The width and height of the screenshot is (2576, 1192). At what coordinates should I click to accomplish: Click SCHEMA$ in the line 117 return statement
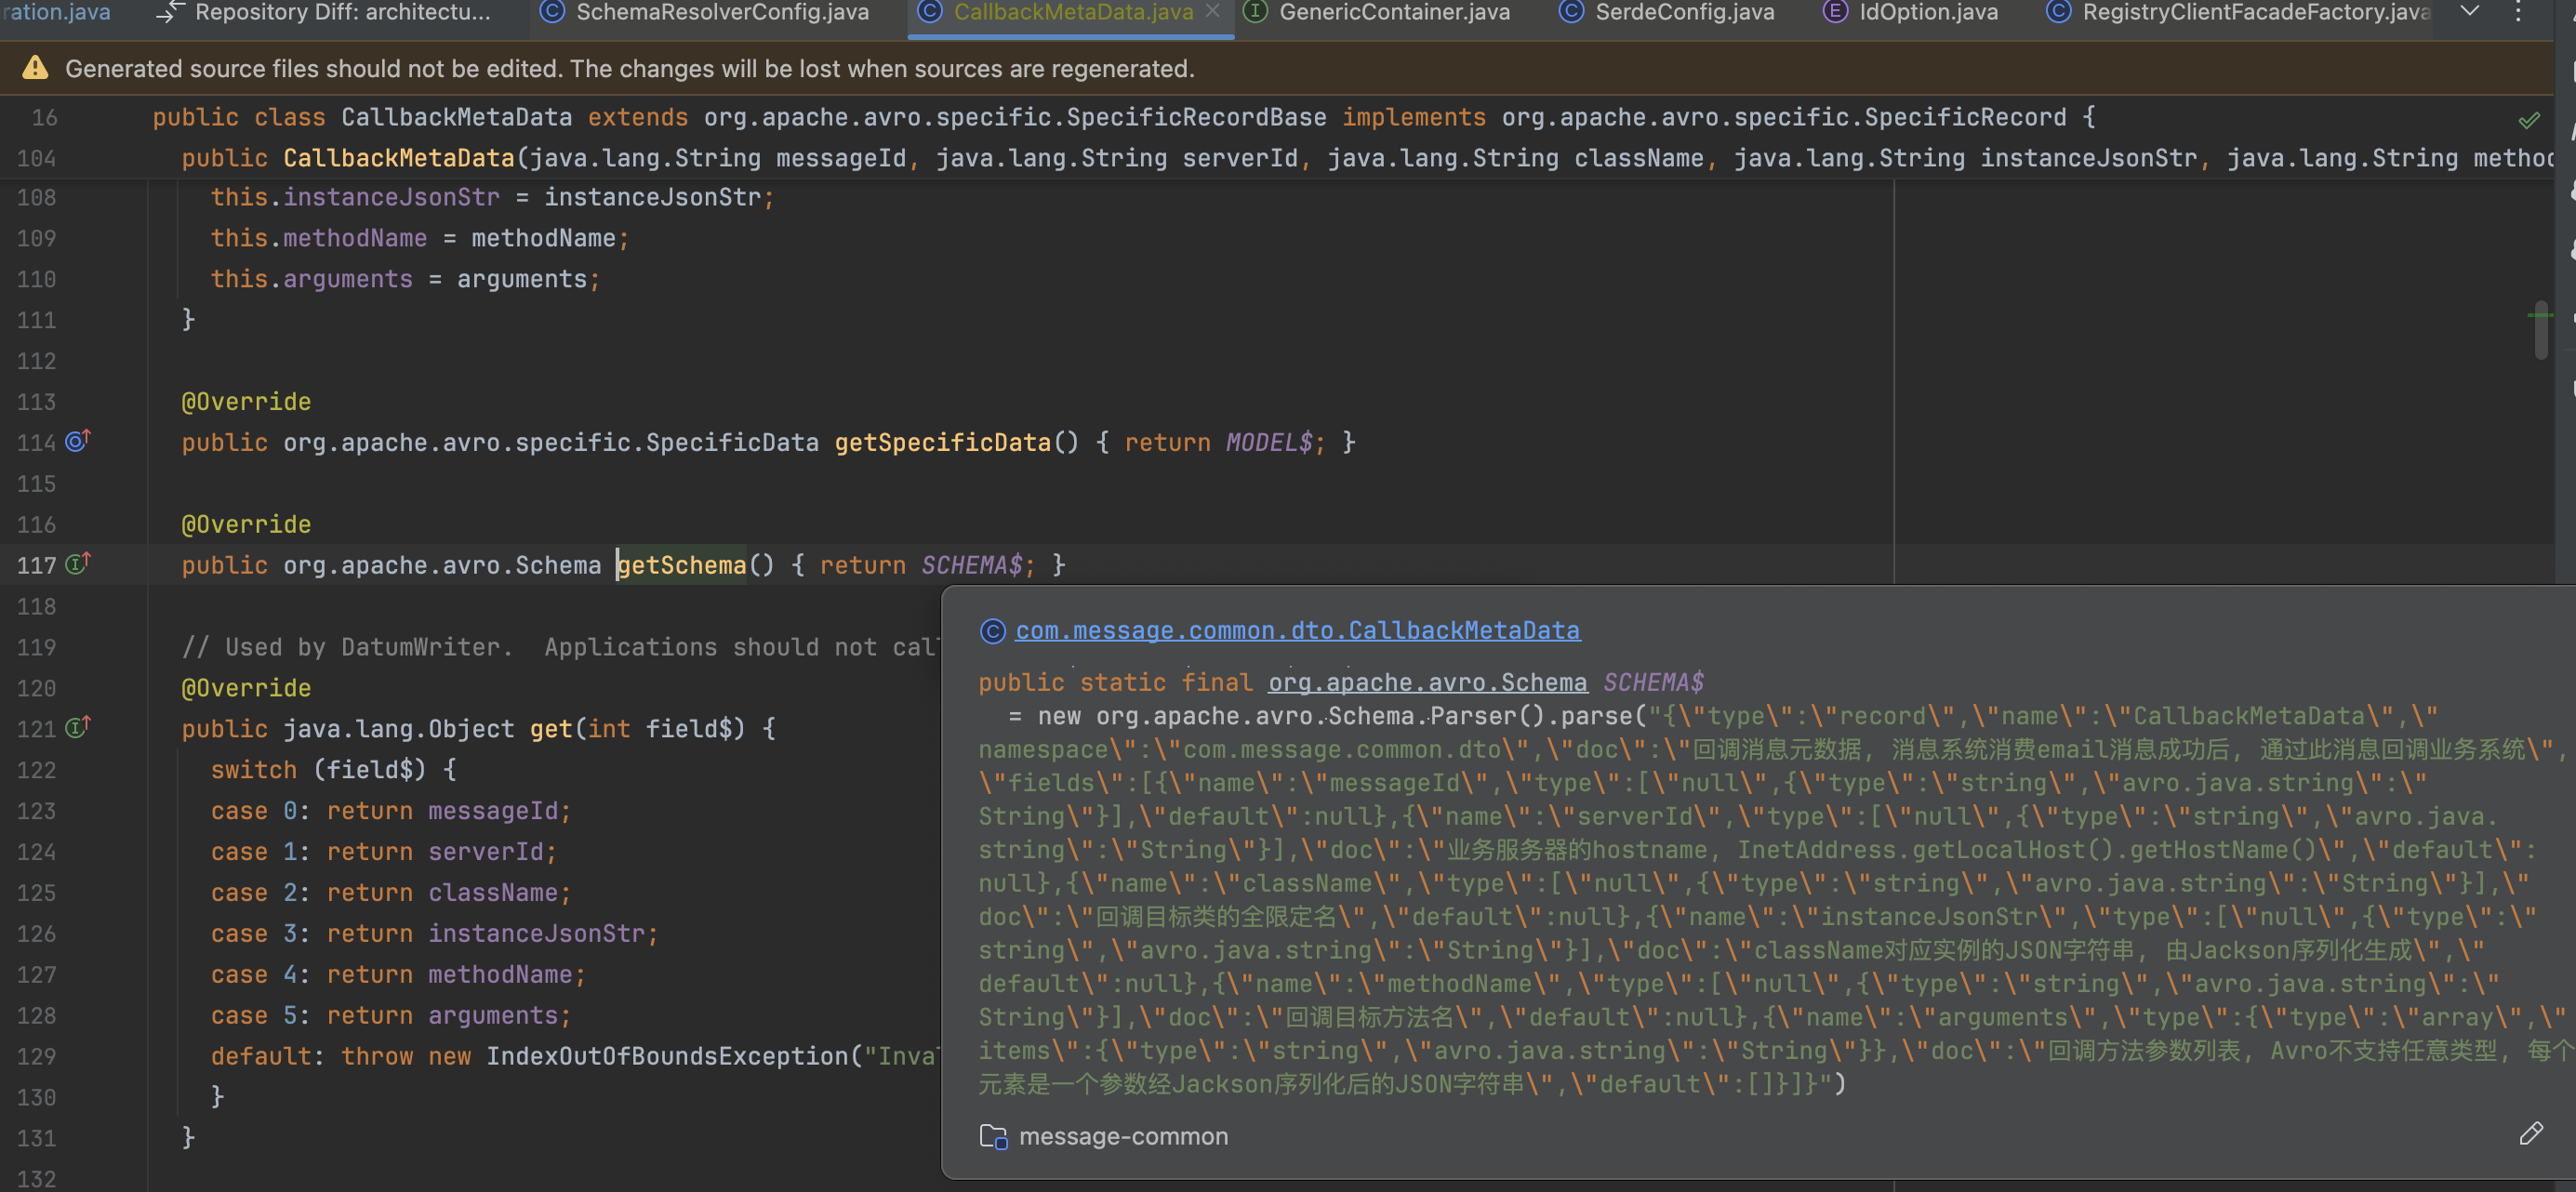pyautogui.click(x=971, y=565)
